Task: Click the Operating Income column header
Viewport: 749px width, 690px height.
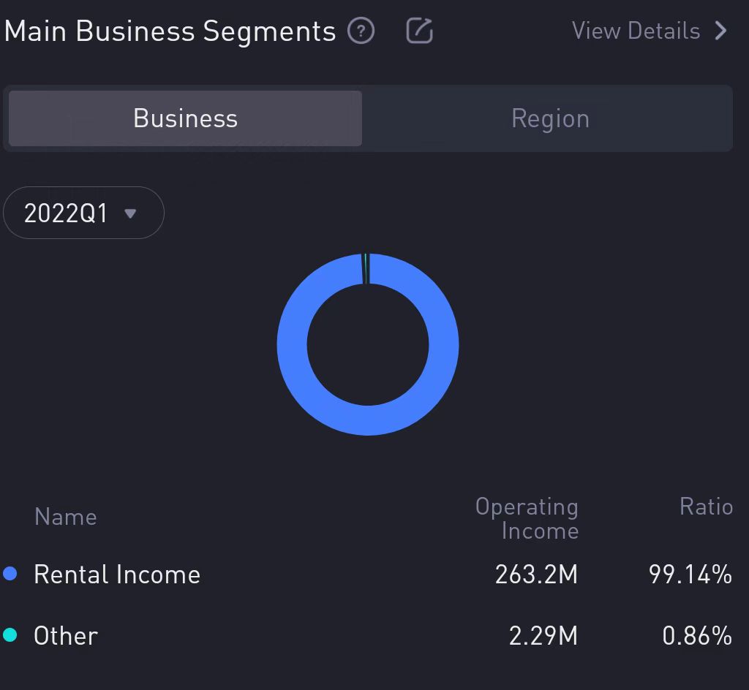Action: (x=527, y=518)
